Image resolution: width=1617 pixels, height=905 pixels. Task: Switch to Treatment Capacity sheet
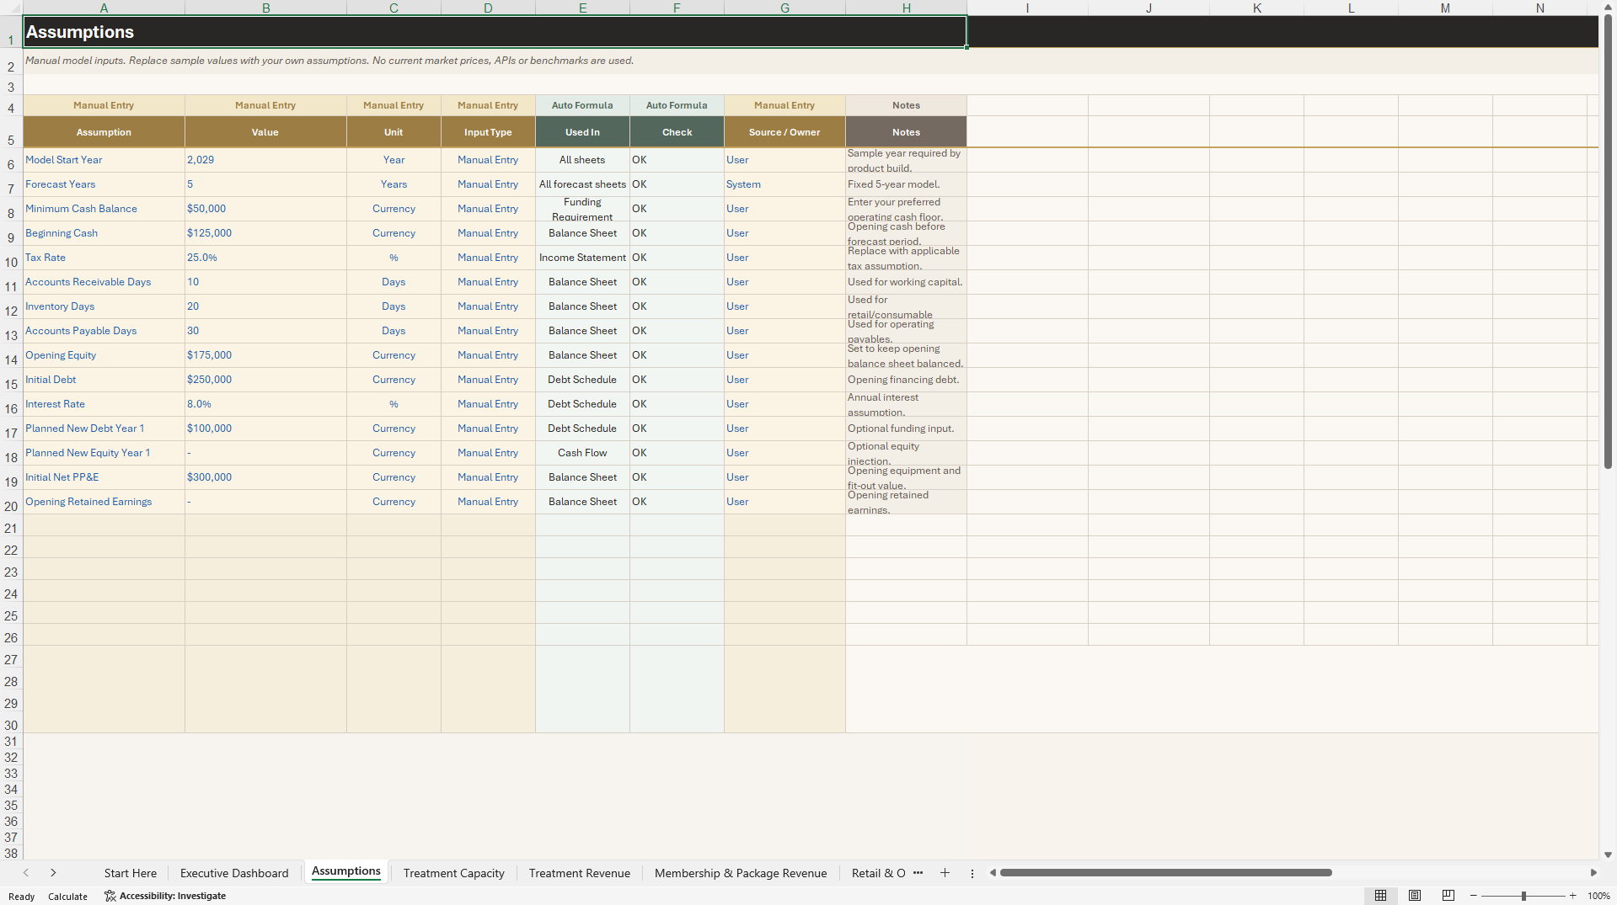[x=453, y=873]
